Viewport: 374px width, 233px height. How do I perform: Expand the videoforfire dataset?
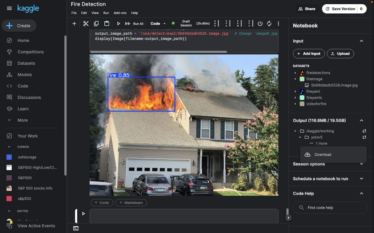click(x=295, y=104)
